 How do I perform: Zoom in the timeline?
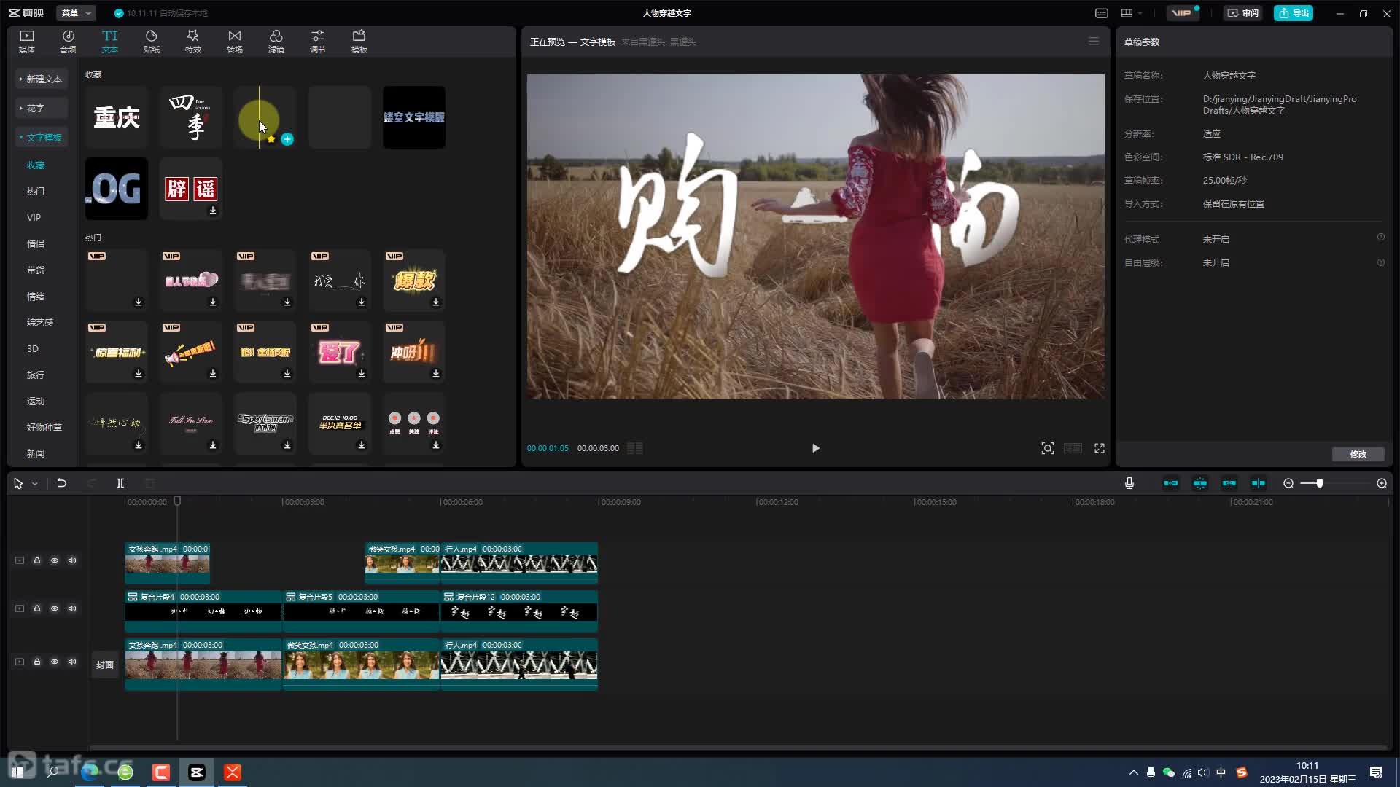click(1382, 483)
